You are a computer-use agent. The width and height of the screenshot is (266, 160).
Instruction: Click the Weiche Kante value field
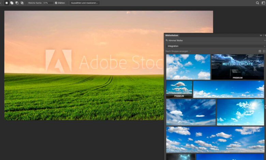(48, 3)
